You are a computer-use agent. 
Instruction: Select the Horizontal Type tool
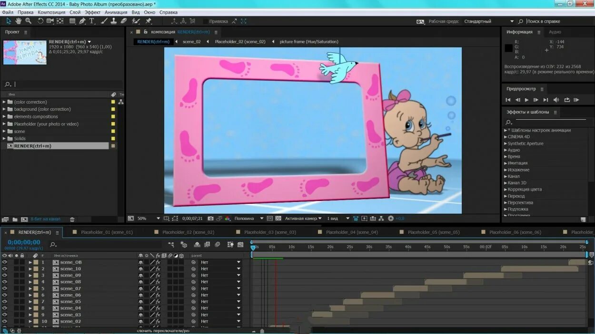click(x=92, y=21)
